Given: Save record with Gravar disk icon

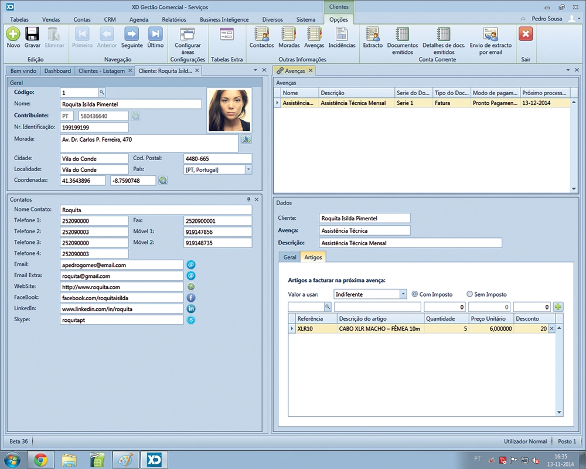Looking at the screenshot, I should click(32, 35).
